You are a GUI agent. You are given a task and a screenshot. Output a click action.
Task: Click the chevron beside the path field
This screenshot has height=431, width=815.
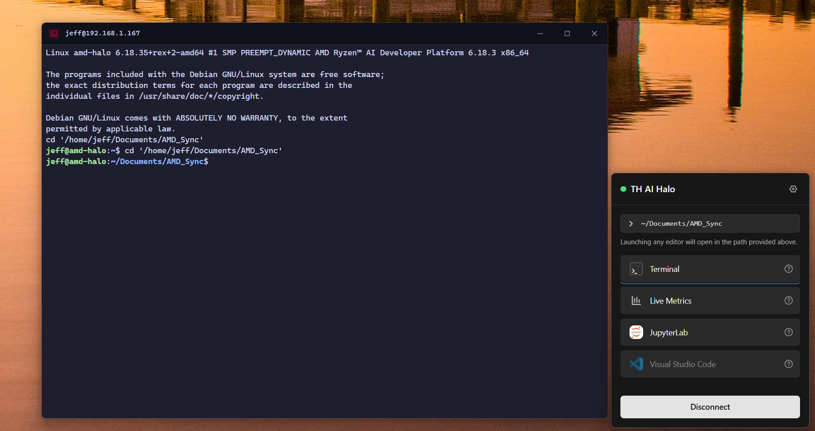[631, 223]
